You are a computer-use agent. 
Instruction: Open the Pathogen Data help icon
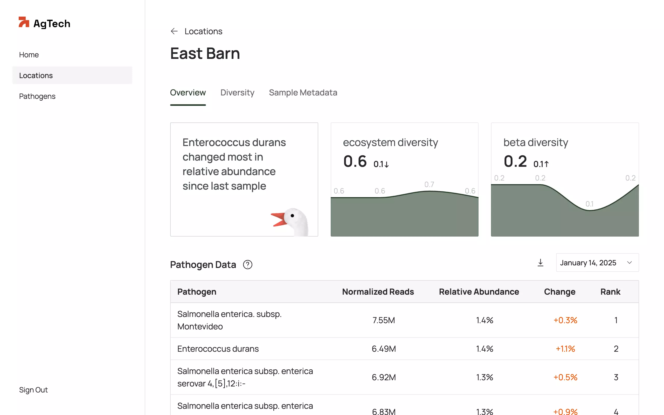click(247, 265)
